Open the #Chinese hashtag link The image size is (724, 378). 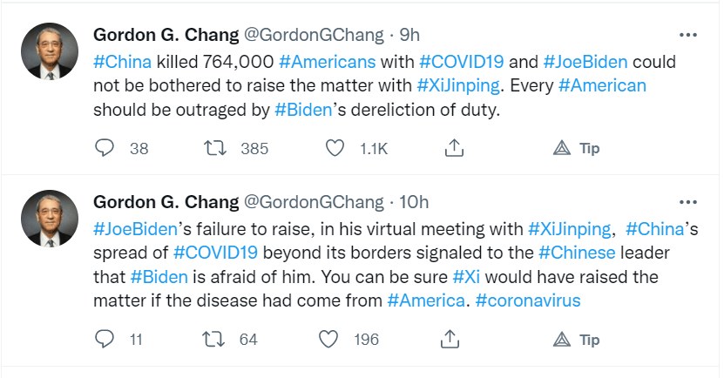click(x=577, y=253)
